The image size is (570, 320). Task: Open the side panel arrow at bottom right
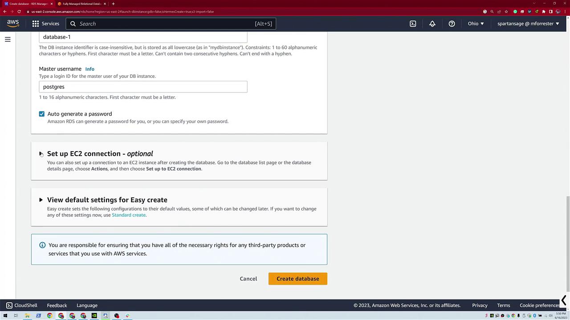[x=564, y=300]
